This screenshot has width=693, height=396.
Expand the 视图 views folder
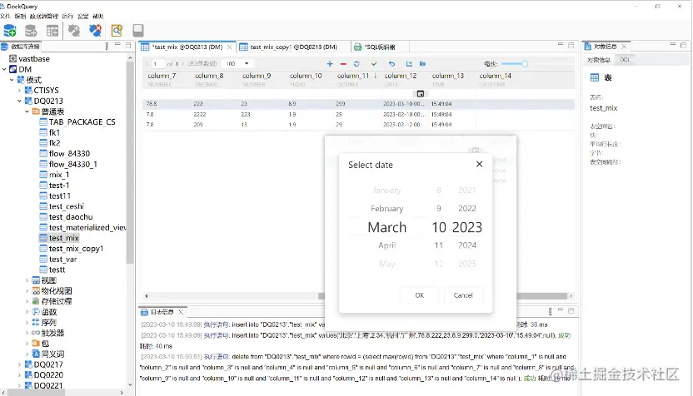coord(27,280)
